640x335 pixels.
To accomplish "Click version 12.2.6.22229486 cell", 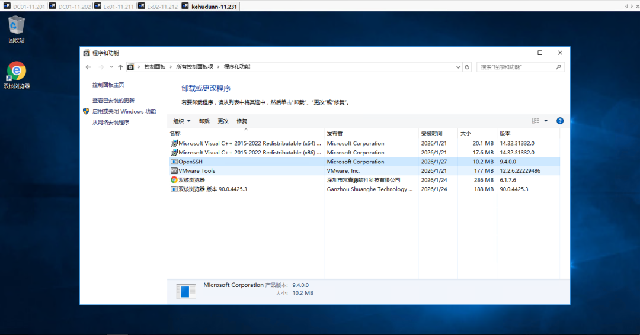I will pos(520,171).
